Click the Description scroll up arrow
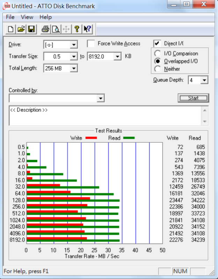The width and height of the screenshot is (218, 279). tap(205, 110)
